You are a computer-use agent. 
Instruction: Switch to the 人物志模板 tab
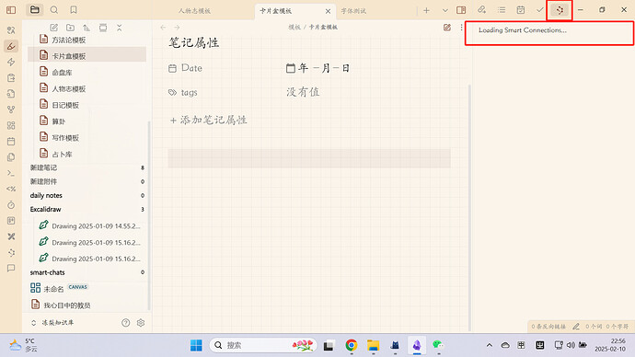[x=194, y=11]
